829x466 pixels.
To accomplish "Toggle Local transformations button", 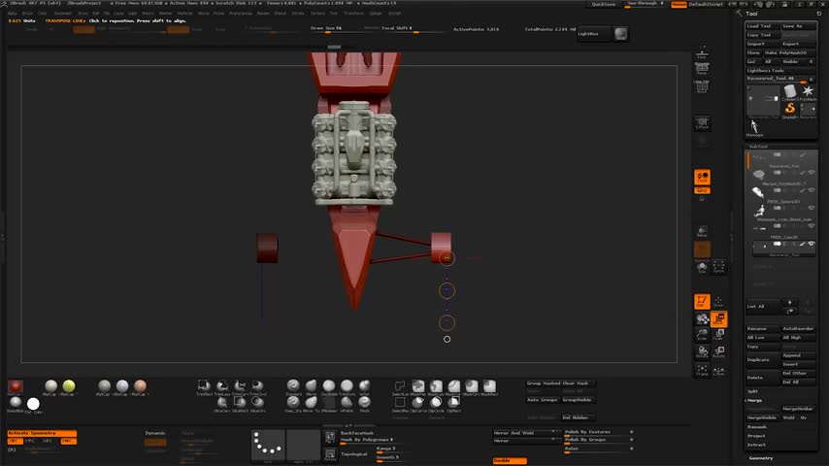I will point(702,178).
